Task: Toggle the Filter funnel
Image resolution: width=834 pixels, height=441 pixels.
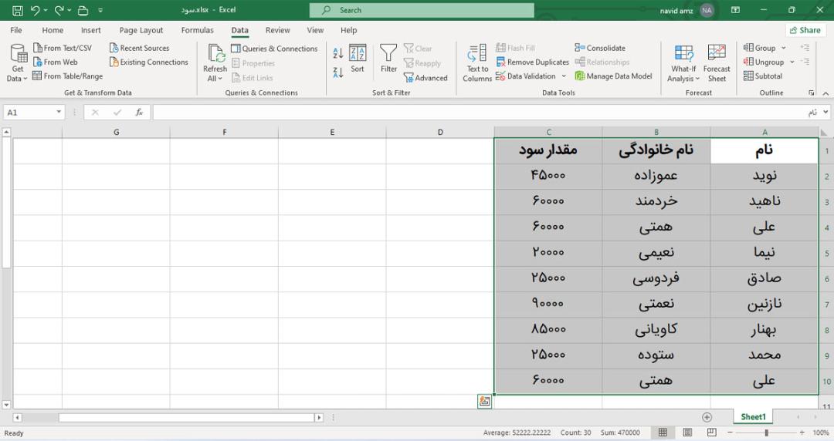Action: click(388, 59)
